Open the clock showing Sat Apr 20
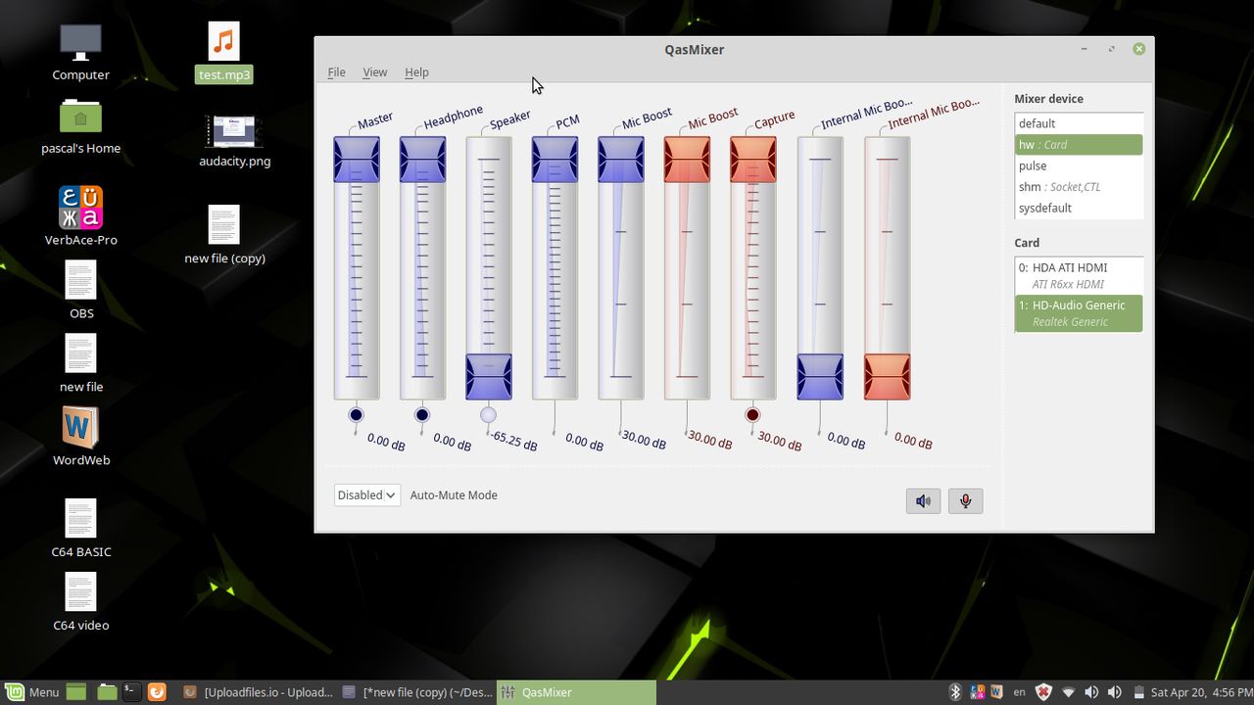Screen dimensions: 1254x705 click(x=1201, y=692)
